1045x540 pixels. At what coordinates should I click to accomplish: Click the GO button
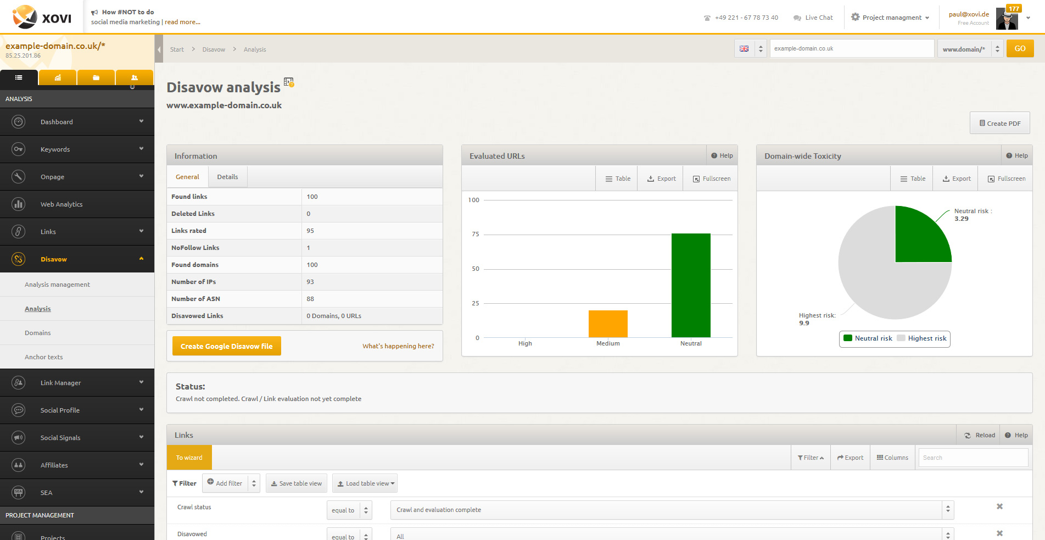[1020, 48]
